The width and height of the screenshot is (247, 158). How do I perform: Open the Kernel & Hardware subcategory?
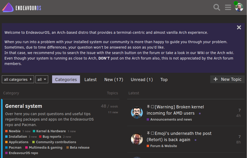[49, 131]
